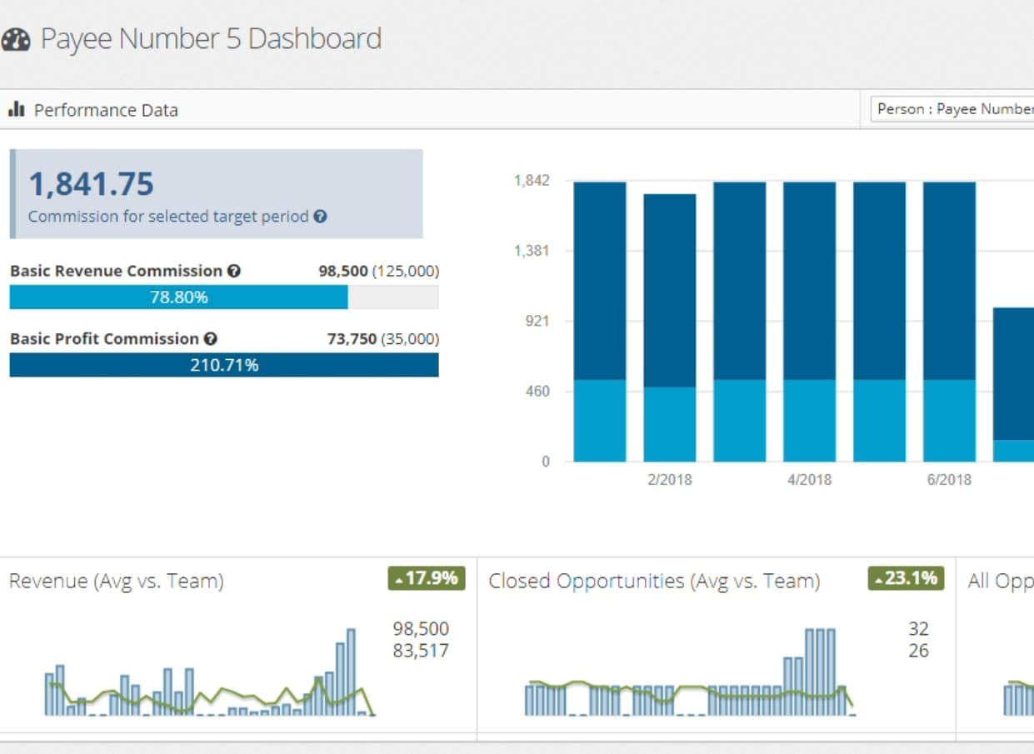The width and height of the screenshot is (1034, 754).
Task: Click the 460 y-axis value
Action: [x=538, y=391]
